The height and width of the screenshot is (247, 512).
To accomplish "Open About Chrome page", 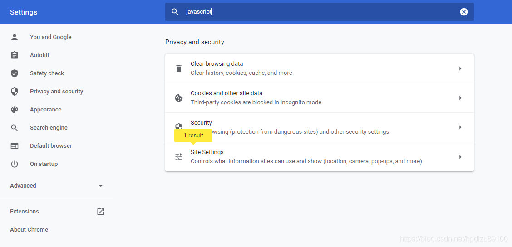I will point(29,230).
